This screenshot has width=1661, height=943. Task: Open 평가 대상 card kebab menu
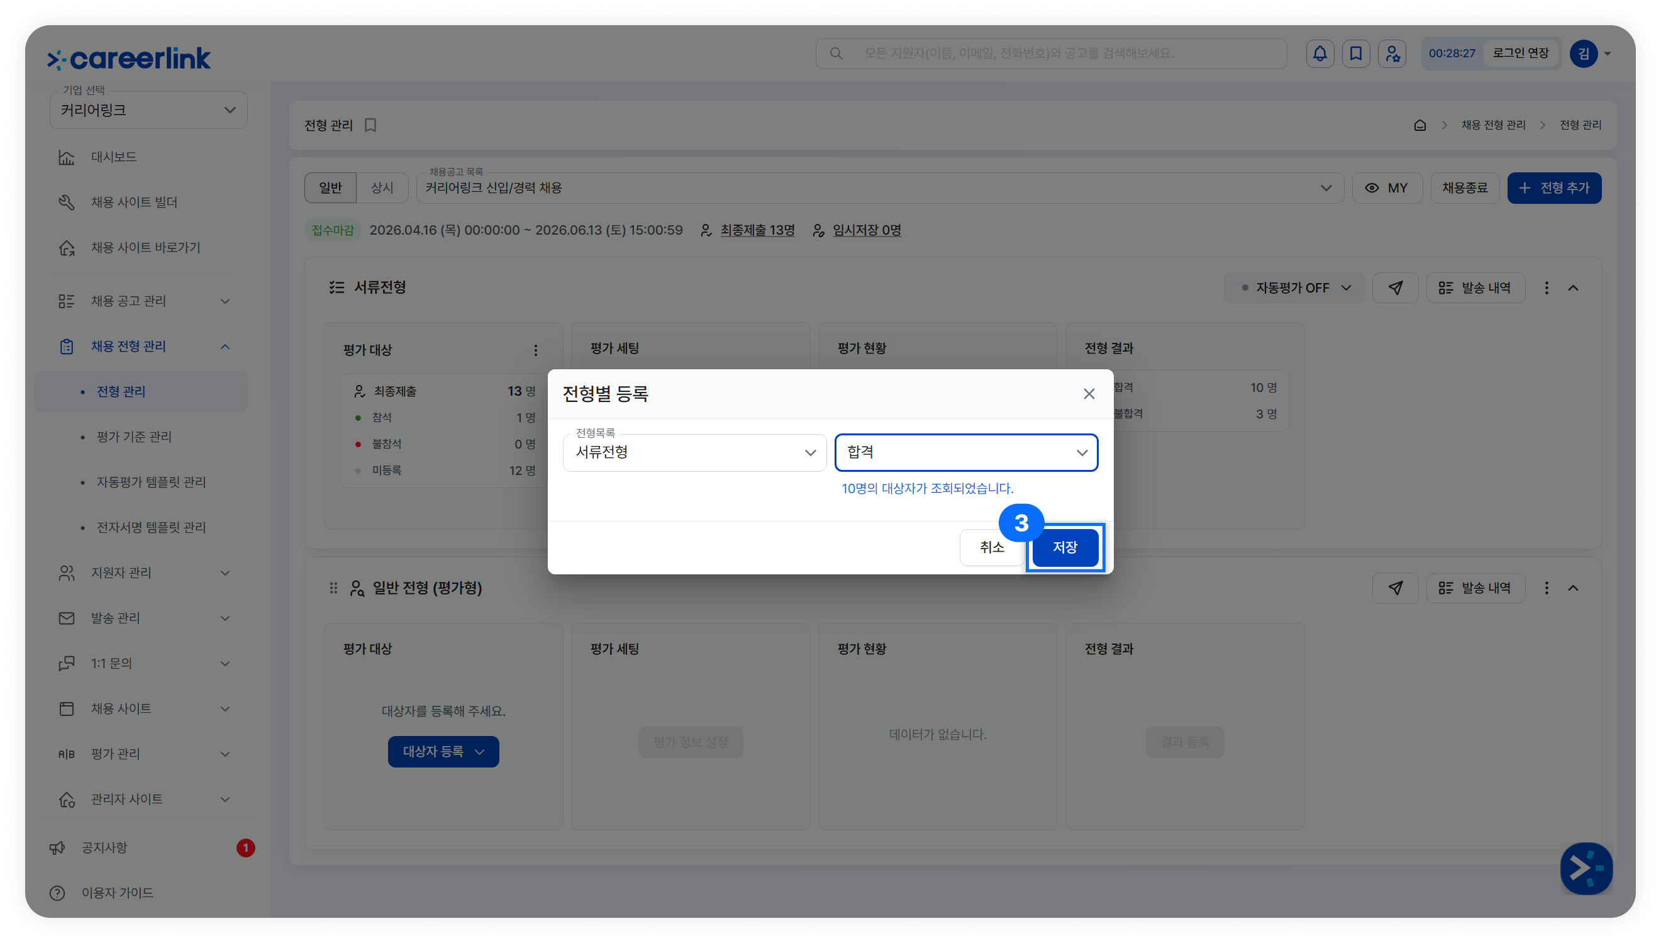click(x=535, y=350)
